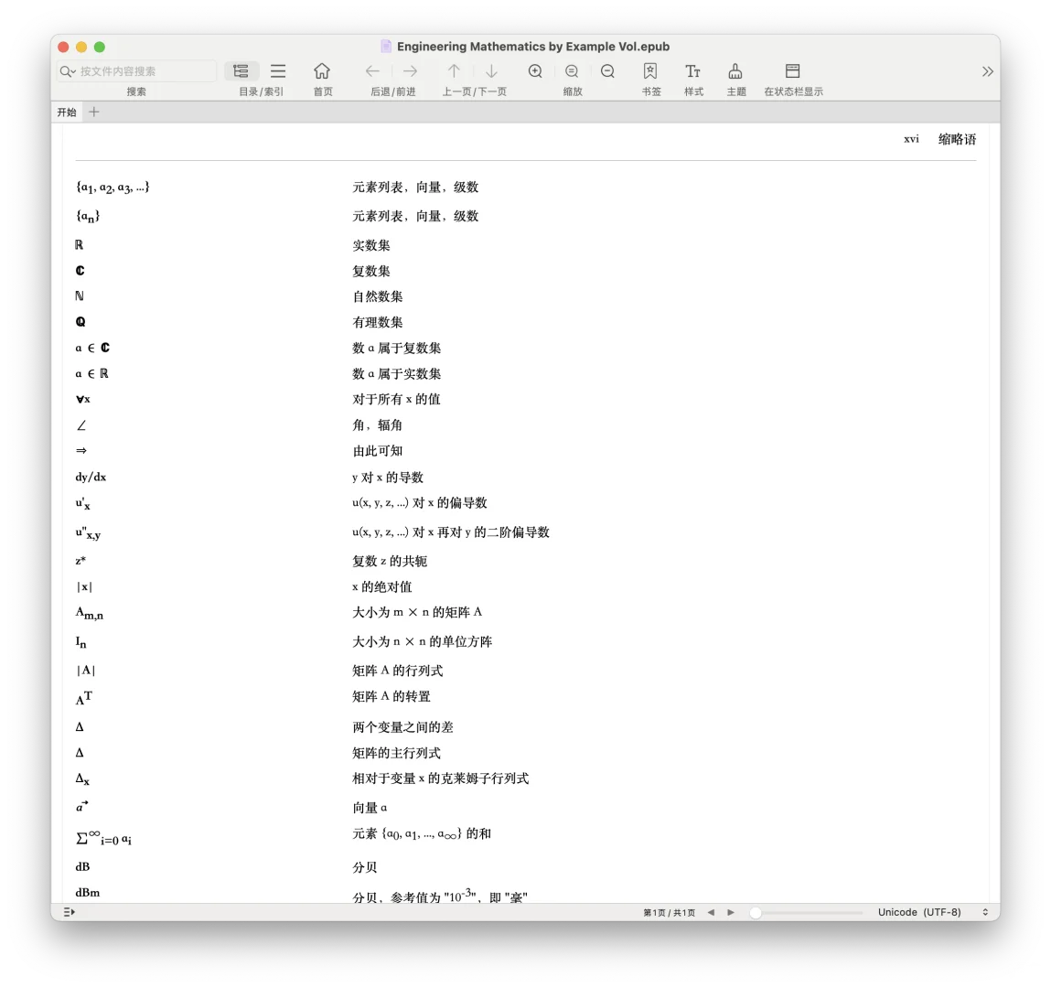Click the text 矩阵的主行列式
Image resolution: width=1051 pixels, height=988 pixels.
[x=396, y=753]
